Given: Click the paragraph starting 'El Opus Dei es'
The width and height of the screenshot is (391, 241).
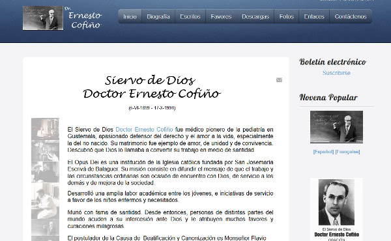Looking at the screenshot, I should click(x=170, y=173).
